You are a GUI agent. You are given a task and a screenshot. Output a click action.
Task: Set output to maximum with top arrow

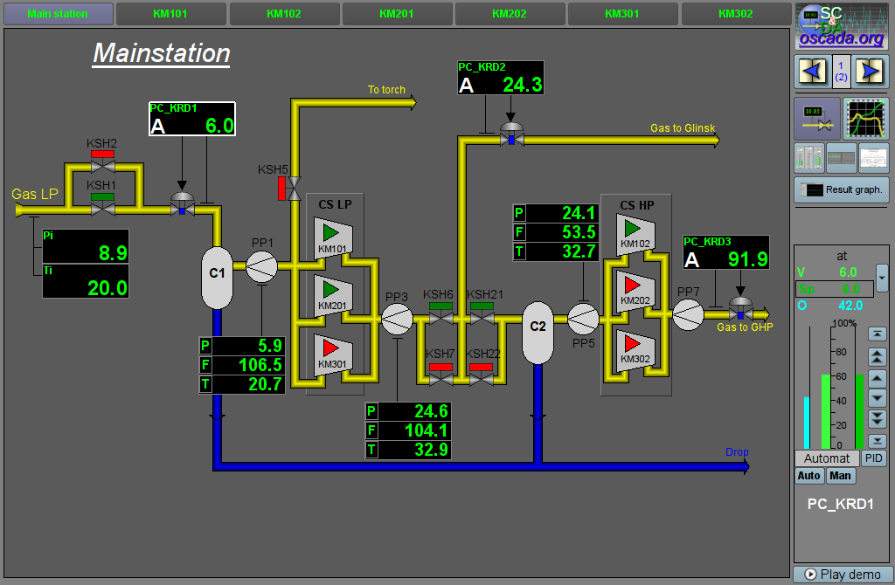click(x=877, y=334)
